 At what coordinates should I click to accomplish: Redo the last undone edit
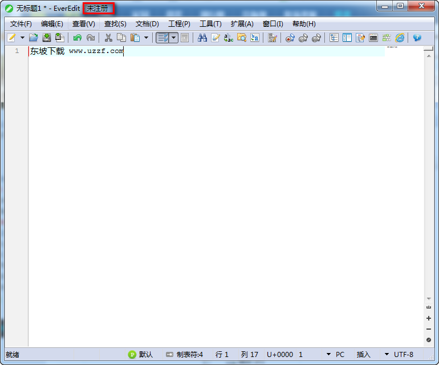[x=91, y=38]
